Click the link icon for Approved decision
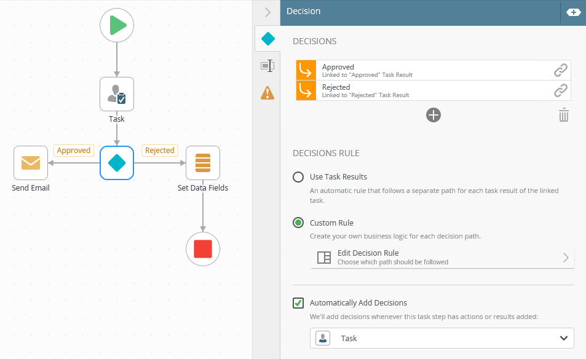The height and width of the screenshot is (359, 586). click(x=560, y=71)
